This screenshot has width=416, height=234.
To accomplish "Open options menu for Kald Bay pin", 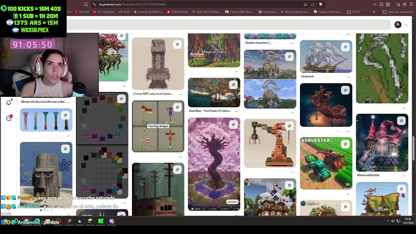I will 236,111.
